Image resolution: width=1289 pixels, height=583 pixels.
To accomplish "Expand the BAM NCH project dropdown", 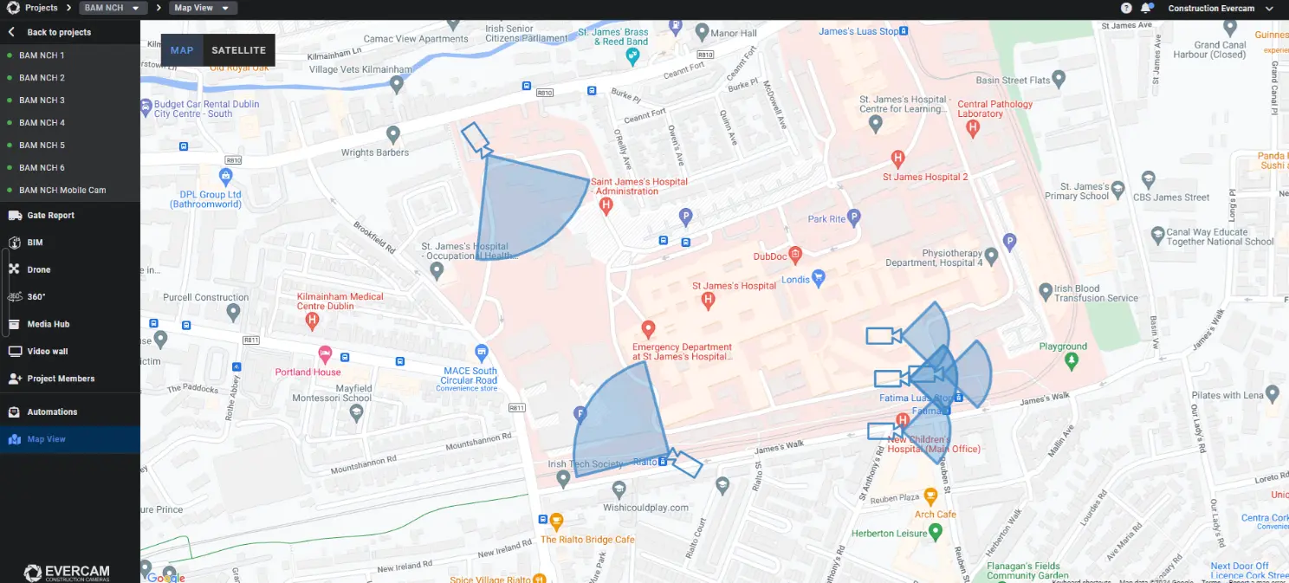I will [112, 8].
